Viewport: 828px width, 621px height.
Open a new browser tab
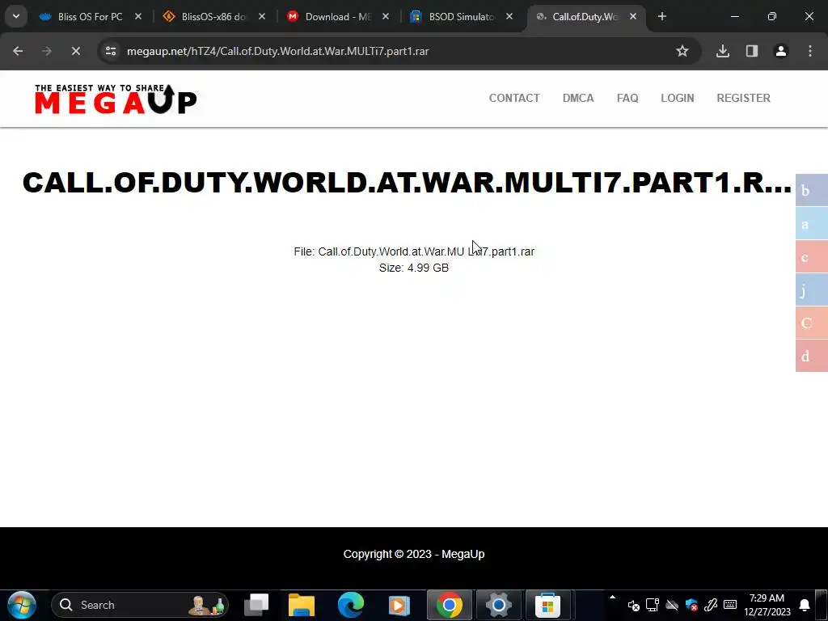click(x=662, y=16)
